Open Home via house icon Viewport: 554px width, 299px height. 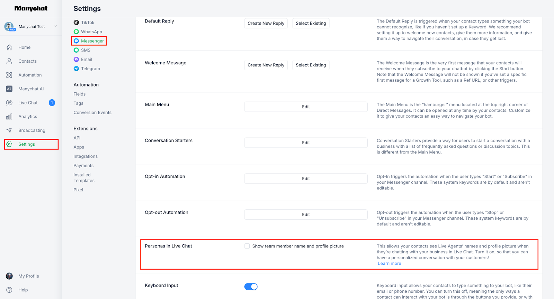point(9,47)
